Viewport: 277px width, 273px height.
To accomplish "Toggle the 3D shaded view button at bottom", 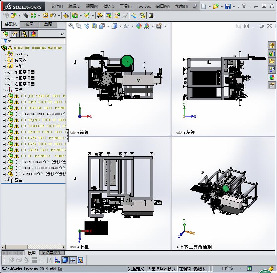I will pyautogui.click(x=65, y=260).
